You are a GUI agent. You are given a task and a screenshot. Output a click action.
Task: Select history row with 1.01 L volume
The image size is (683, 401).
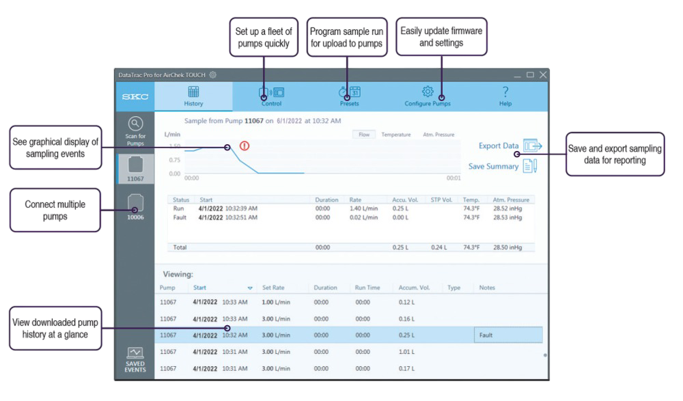(351, 352)
